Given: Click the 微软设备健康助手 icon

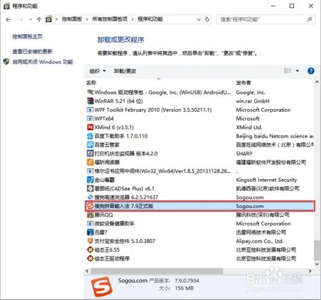Looking at the screenshot, I should pos(90,224).
